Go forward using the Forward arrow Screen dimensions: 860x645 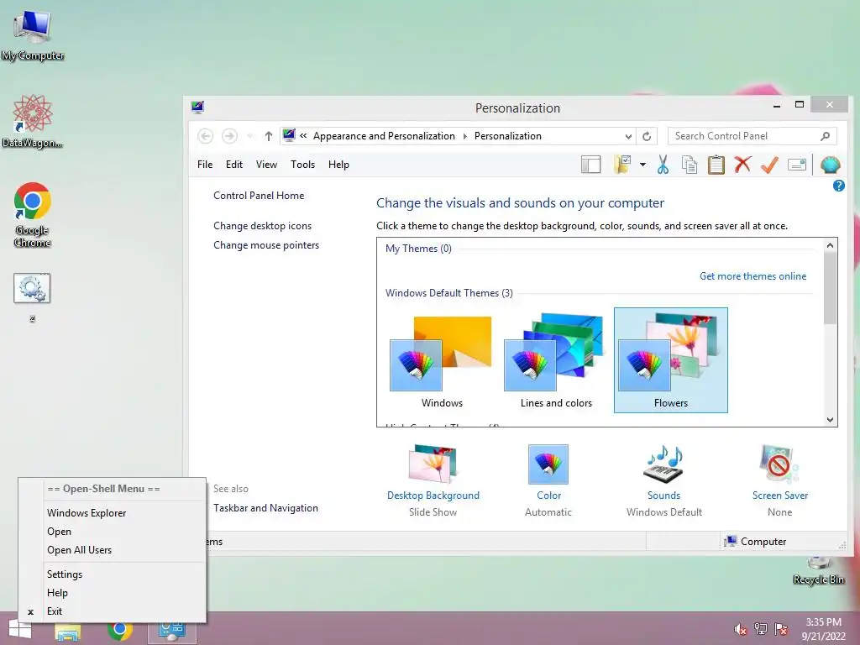tap(229, 136)
